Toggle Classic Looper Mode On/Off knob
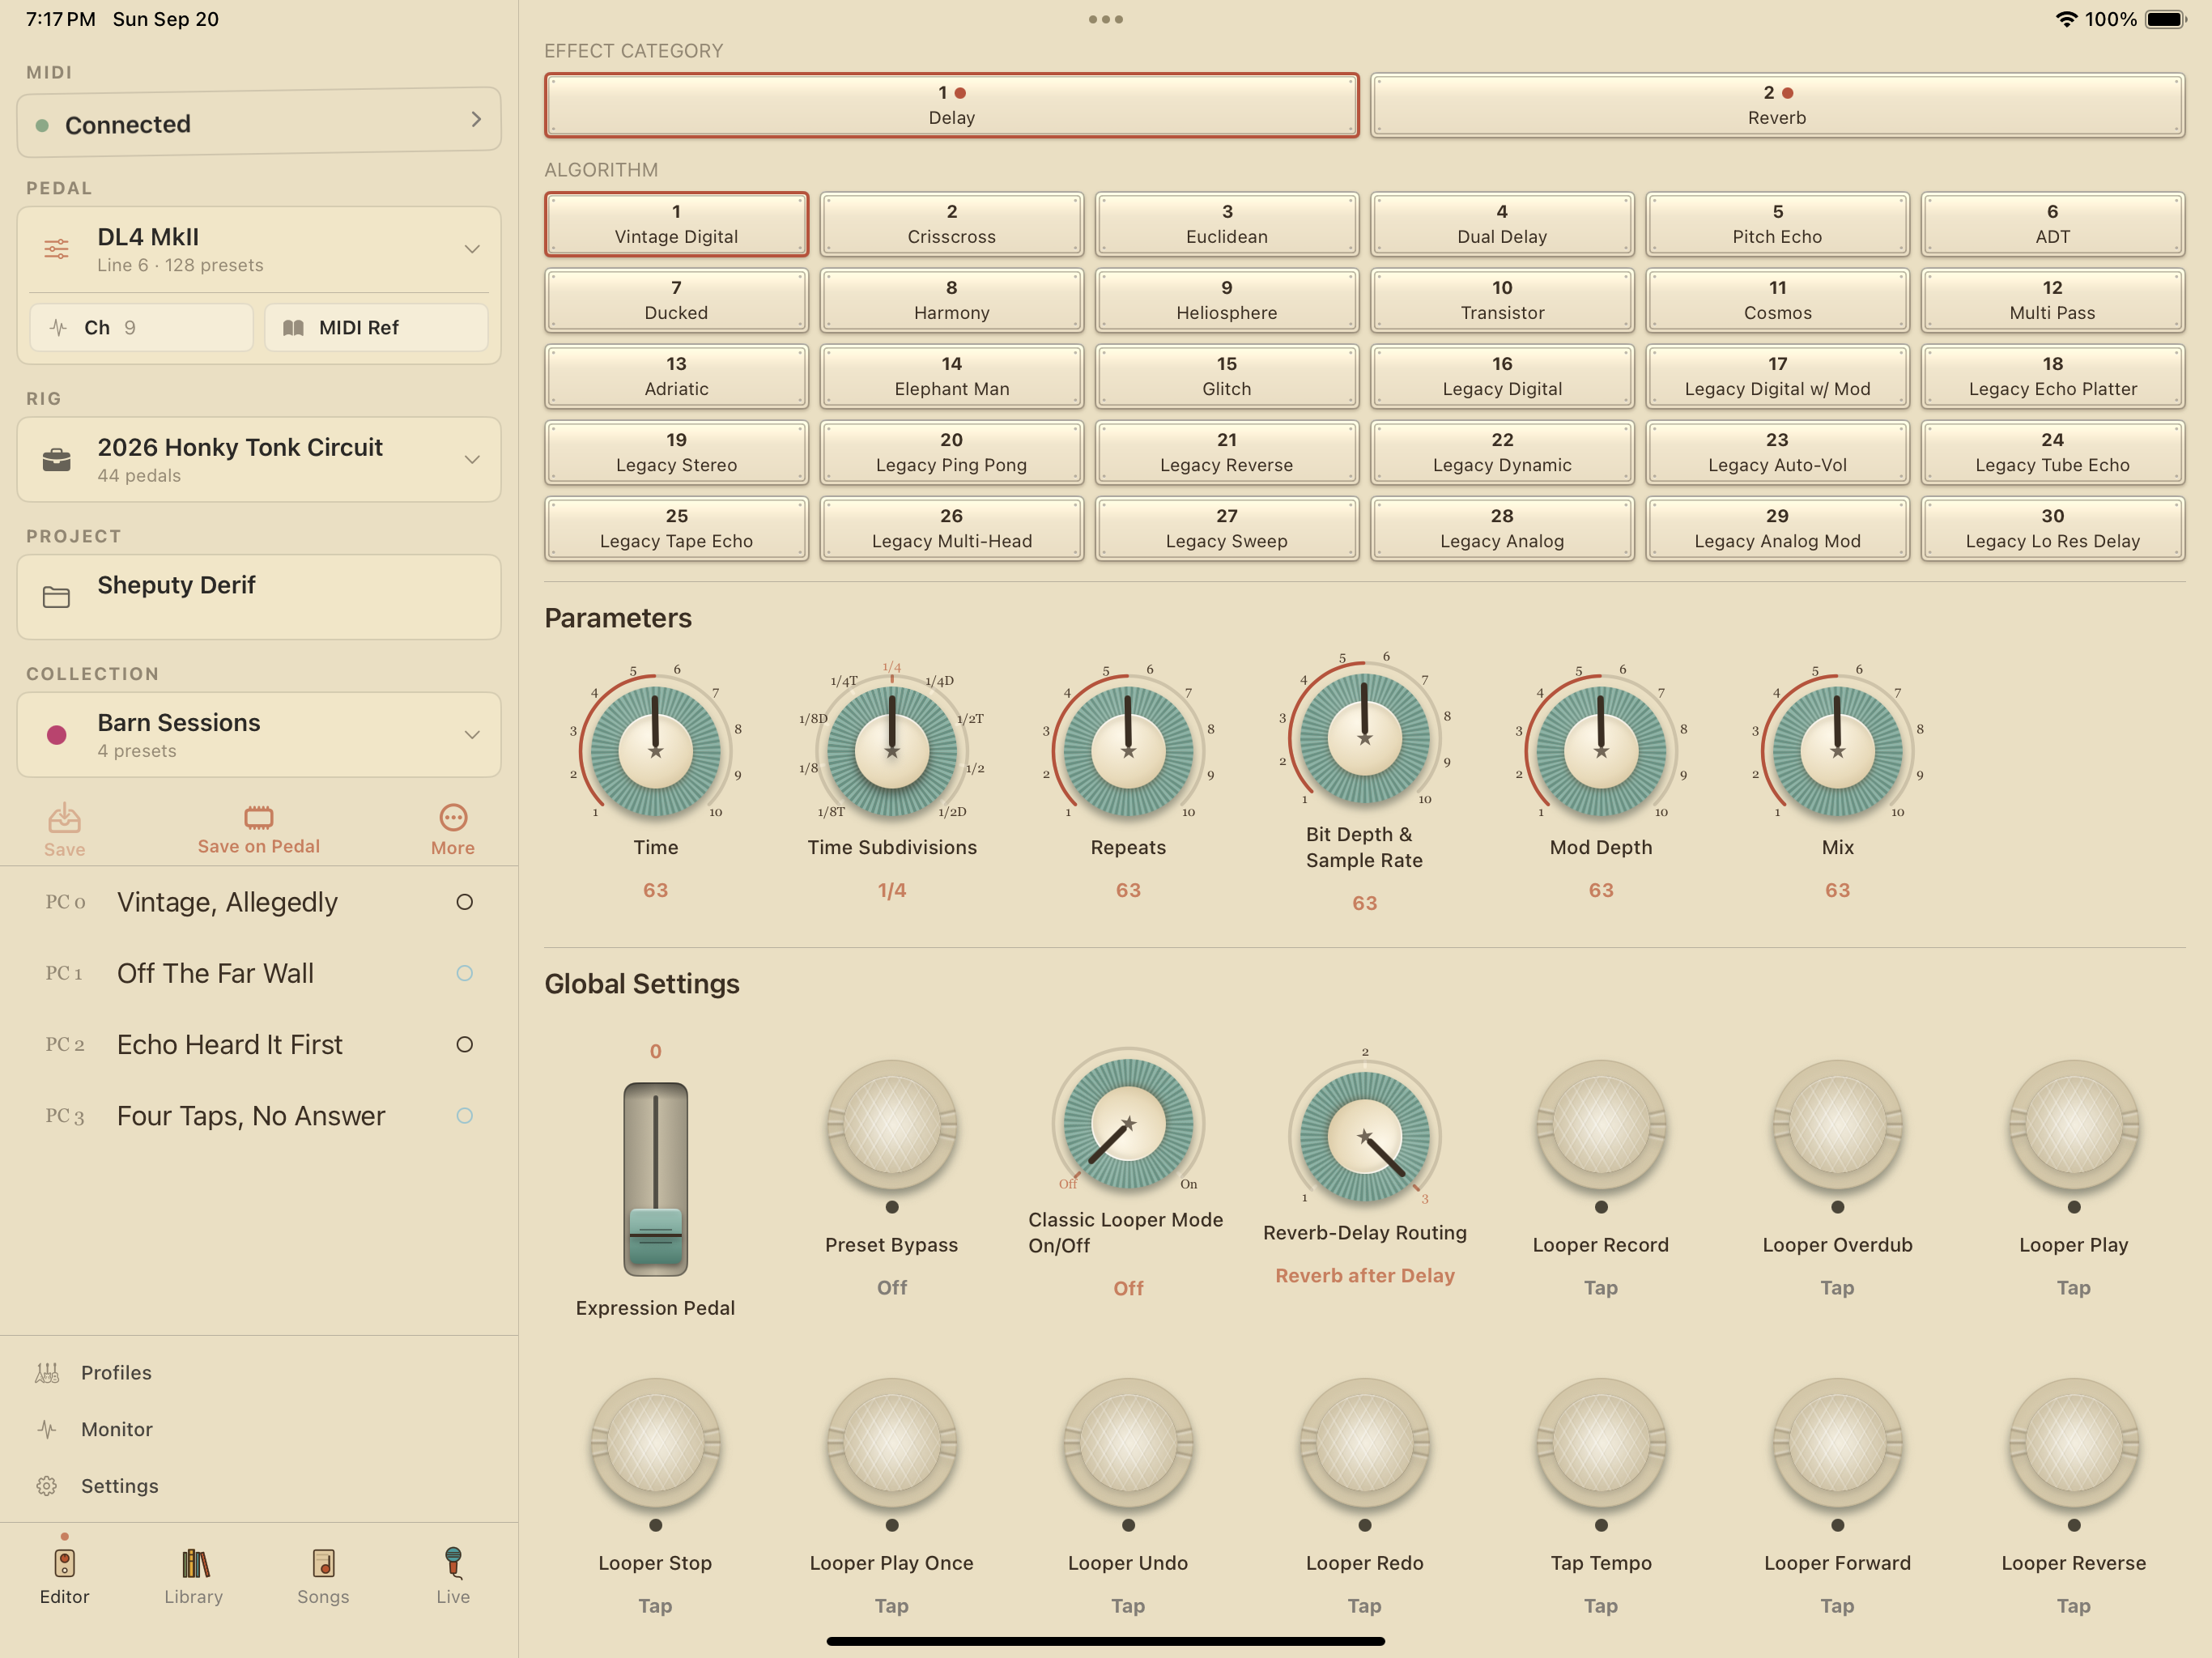 pyautogui.click(x=1128, y=1123)
